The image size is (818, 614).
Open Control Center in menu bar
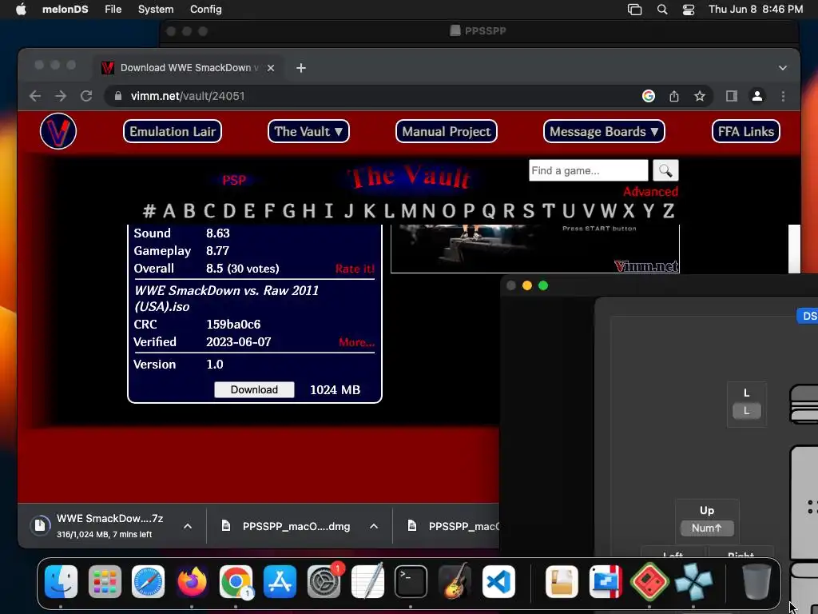(x=688, y=10)
